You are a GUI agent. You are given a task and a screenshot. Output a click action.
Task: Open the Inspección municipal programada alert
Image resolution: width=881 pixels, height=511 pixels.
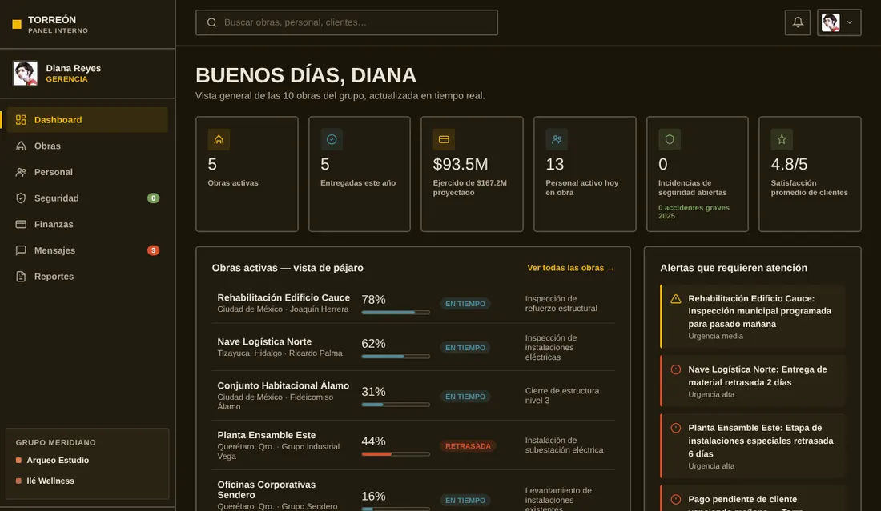pyautogui.click(x=752, y=317)
